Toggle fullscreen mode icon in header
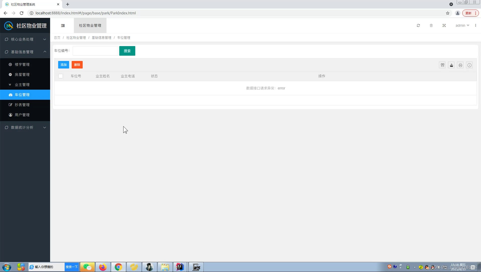Image resolution: width=481 pixels, height=272 pixels. click(444, 25)
